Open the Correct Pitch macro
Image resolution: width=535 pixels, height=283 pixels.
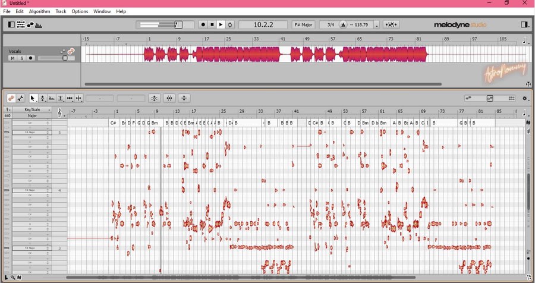(154, 98)
